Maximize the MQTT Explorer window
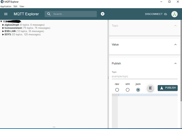182x129 pixels. [x=169, y=2]
